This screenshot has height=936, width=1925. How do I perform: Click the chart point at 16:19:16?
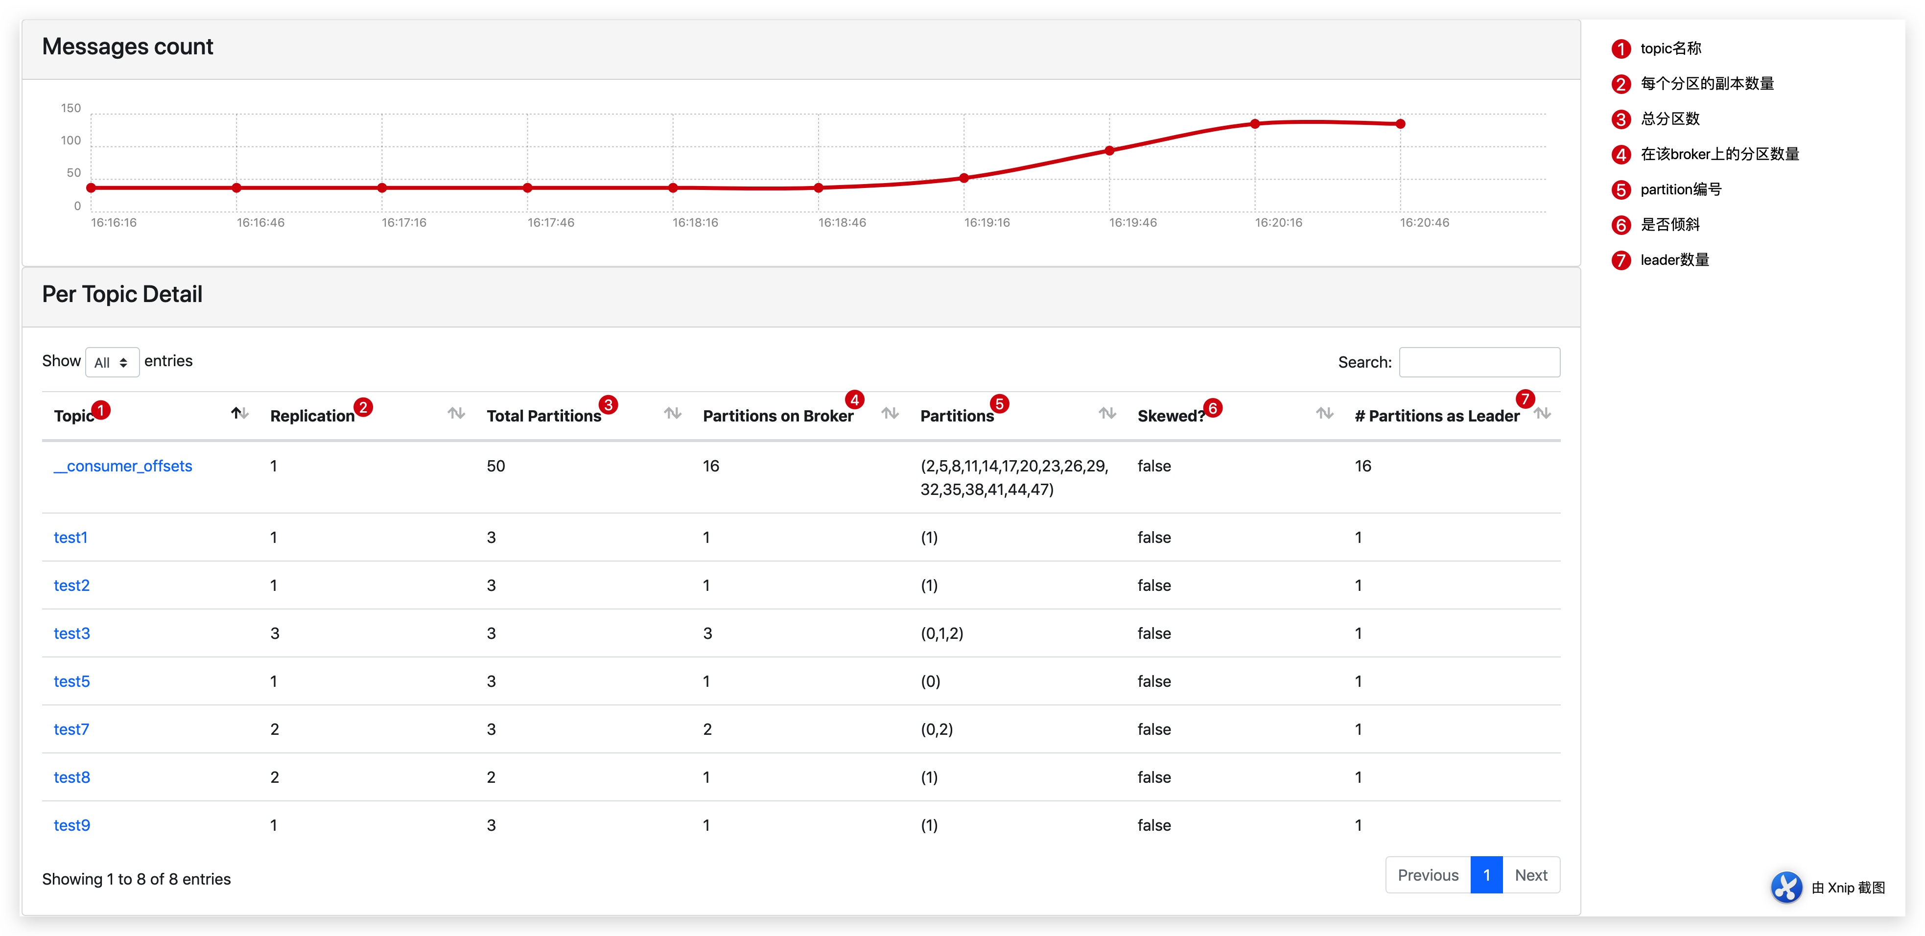pyautogui.click(x=964, y=178)
